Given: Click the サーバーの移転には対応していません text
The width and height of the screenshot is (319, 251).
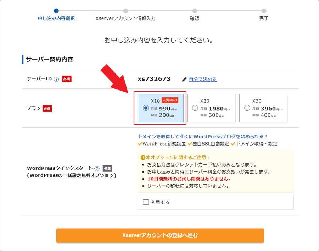Looking at the screenshot, I should tap(188, 186).
